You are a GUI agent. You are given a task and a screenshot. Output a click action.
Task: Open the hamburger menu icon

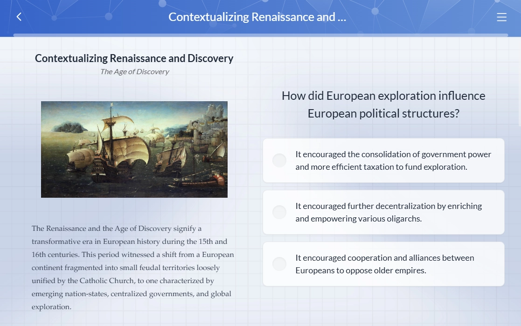[501, 17]
